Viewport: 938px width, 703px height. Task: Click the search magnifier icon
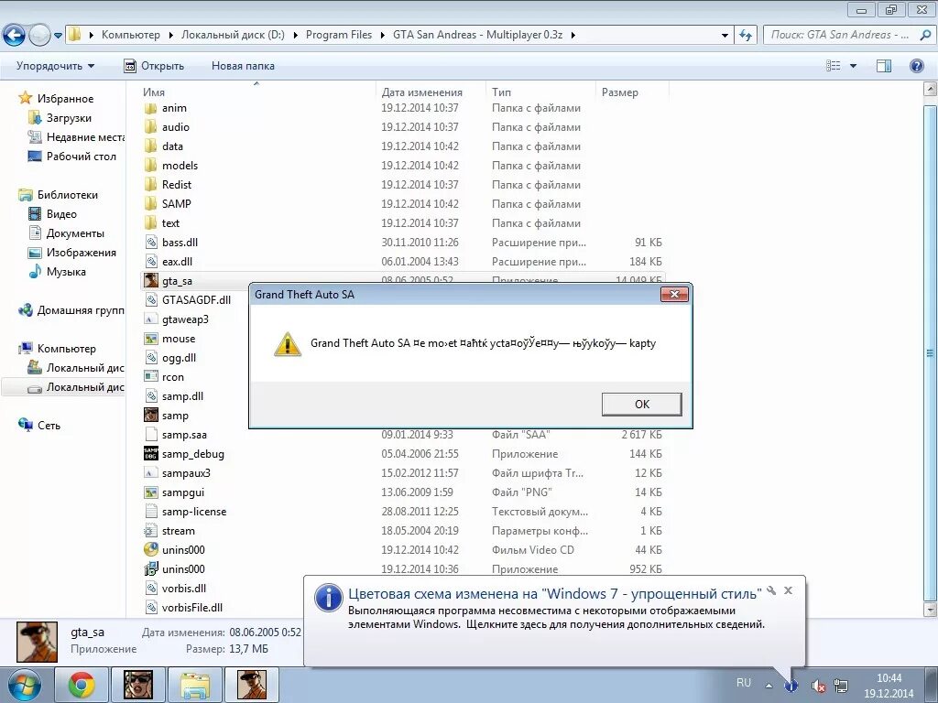[x=925, y=35]
